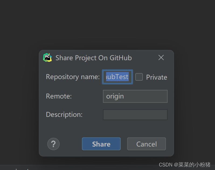Select the empty Description field
Viewport: 215px width, 170px height.
(135, 115)
